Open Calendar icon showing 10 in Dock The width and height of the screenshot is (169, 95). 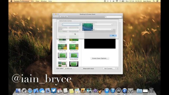click(x=59, y=91)
